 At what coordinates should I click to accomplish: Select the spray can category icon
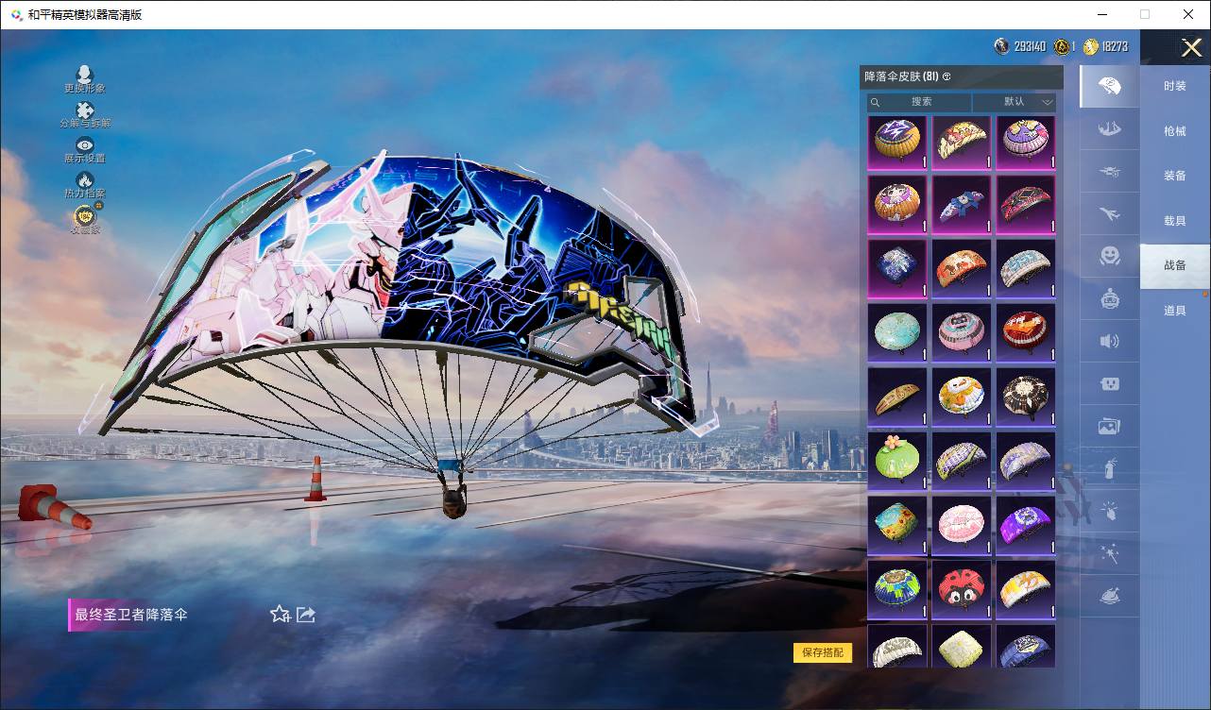tap(1110, 469)
